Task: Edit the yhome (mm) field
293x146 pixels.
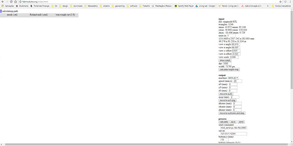Action: (237, 106)
